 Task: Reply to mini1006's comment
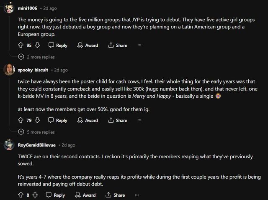click(x=57, y=45)
